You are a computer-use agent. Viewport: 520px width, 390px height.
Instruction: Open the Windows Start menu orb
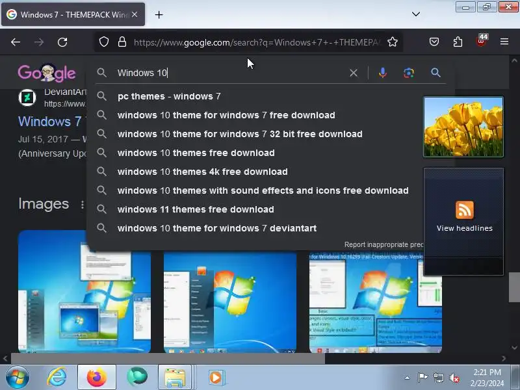(18, 378)
